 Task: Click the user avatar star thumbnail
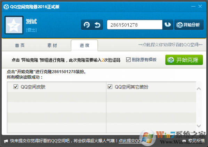[x=14, y=25]
